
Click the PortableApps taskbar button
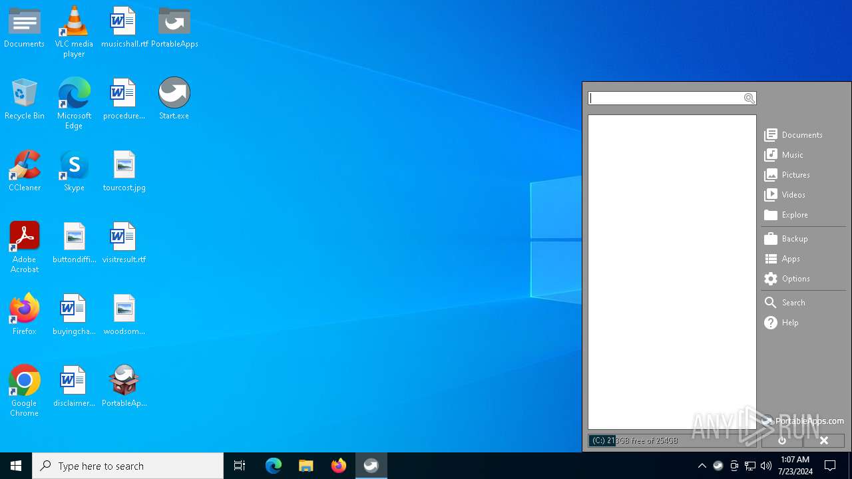pos(371,466)
